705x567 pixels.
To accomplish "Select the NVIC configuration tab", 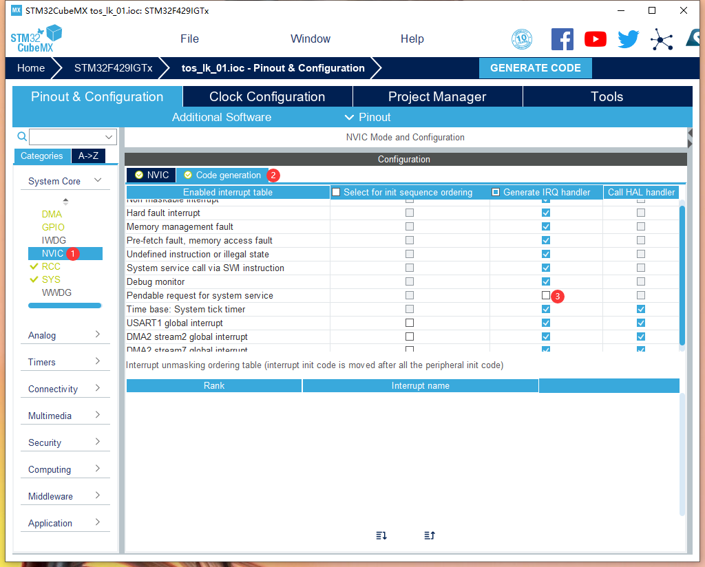I will pyautogui.click(x=151, y=175).
